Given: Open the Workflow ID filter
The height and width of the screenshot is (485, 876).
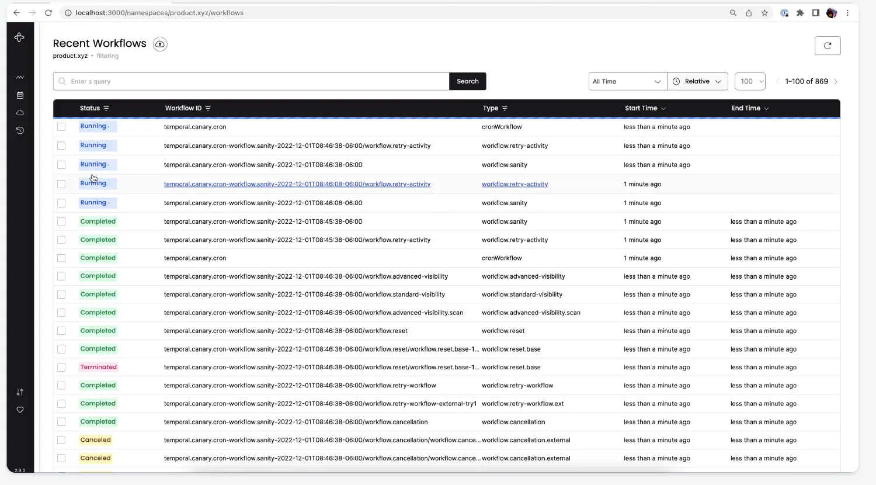Looking at the screenshot, I should pos(208,108).
